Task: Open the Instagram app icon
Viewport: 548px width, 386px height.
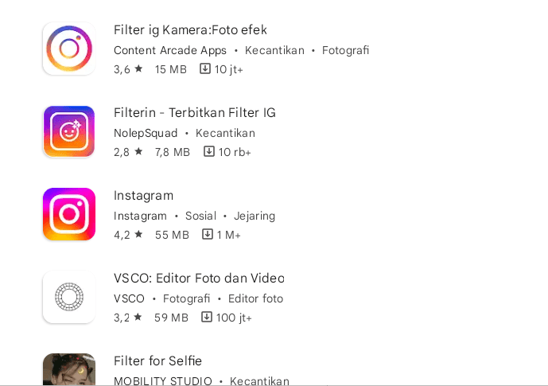Action: [69, 214]
